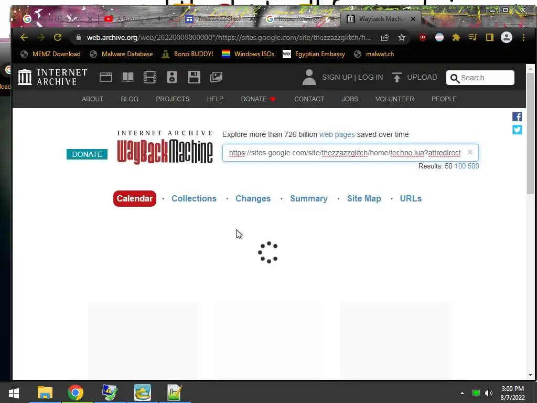This screenshot has width=537, height=403.
Task: Open Chrome profile avatar
Action: [x=507, y=37]
